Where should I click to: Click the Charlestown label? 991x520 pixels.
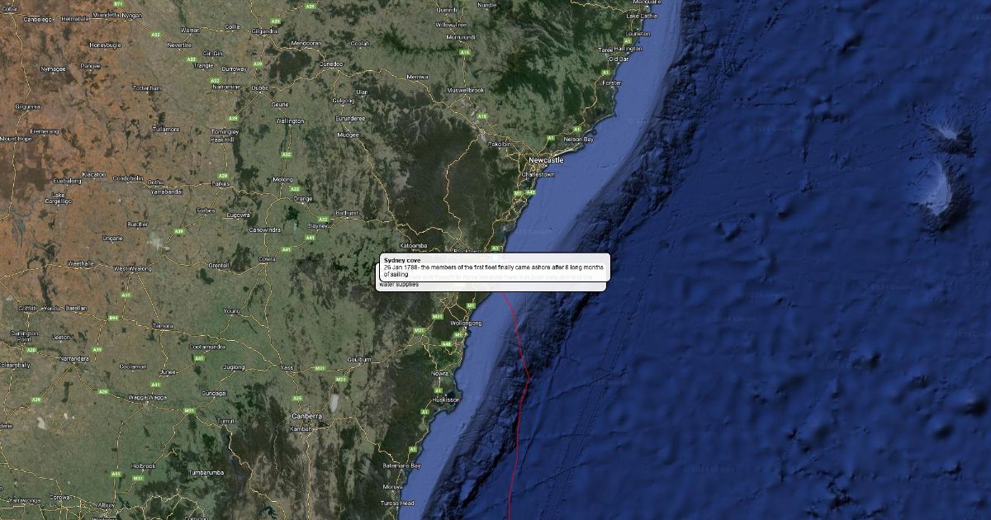[x=538, y=174]
